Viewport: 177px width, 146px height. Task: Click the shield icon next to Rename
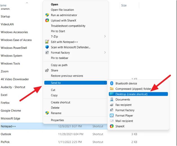(47, 113)
